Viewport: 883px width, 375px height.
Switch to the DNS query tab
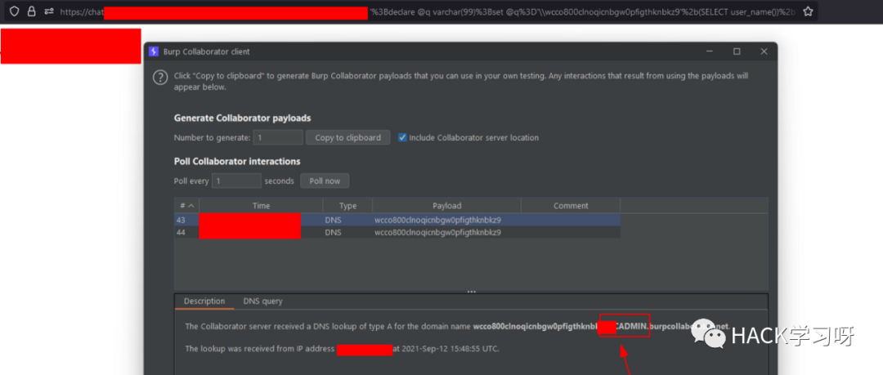tap(263, 301)
